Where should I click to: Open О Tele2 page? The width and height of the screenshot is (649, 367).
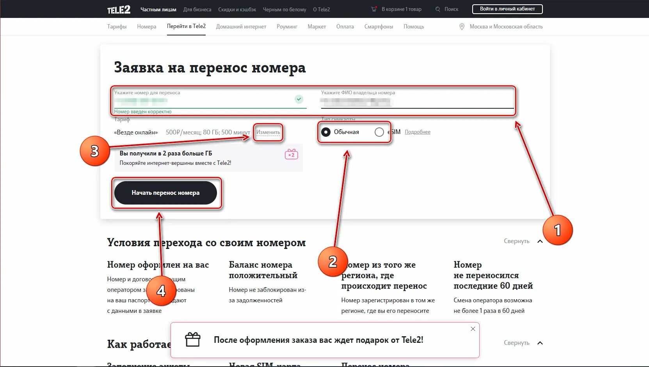(321, 9)
